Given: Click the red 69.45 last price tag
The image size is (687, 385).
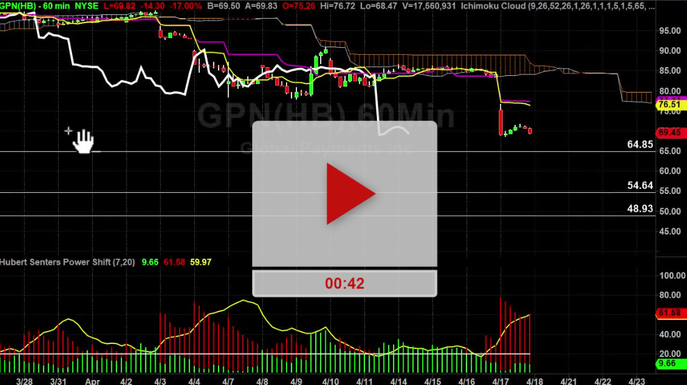Looking at the screenshot, I should [x=670, y=132].
